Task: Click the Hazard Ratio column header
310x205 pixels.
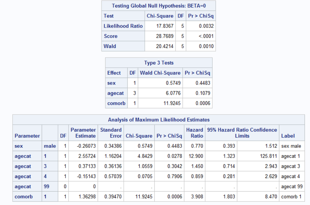Action: click(x=195, y=133)
